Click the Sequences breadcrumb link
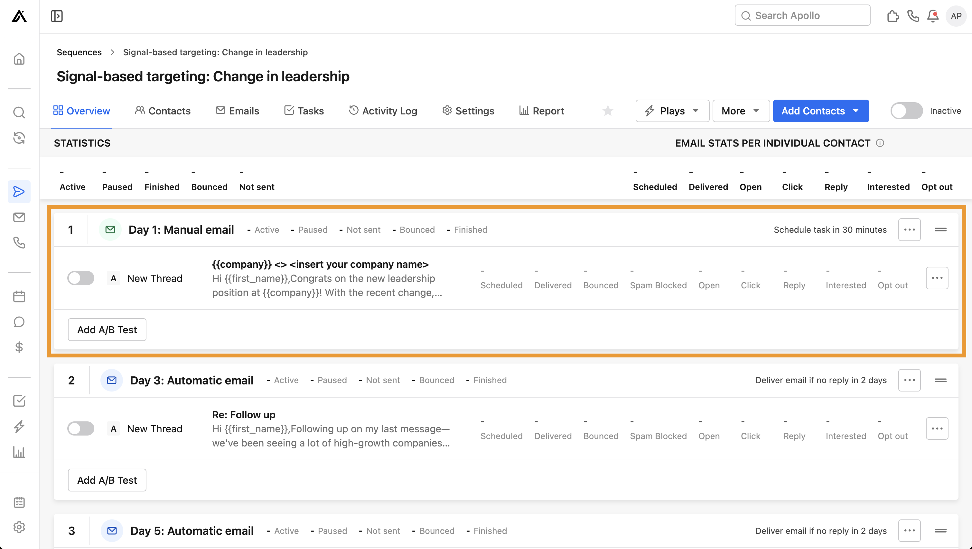The height and width of the screenshot is (549, 972). click(x=79, y=52)
